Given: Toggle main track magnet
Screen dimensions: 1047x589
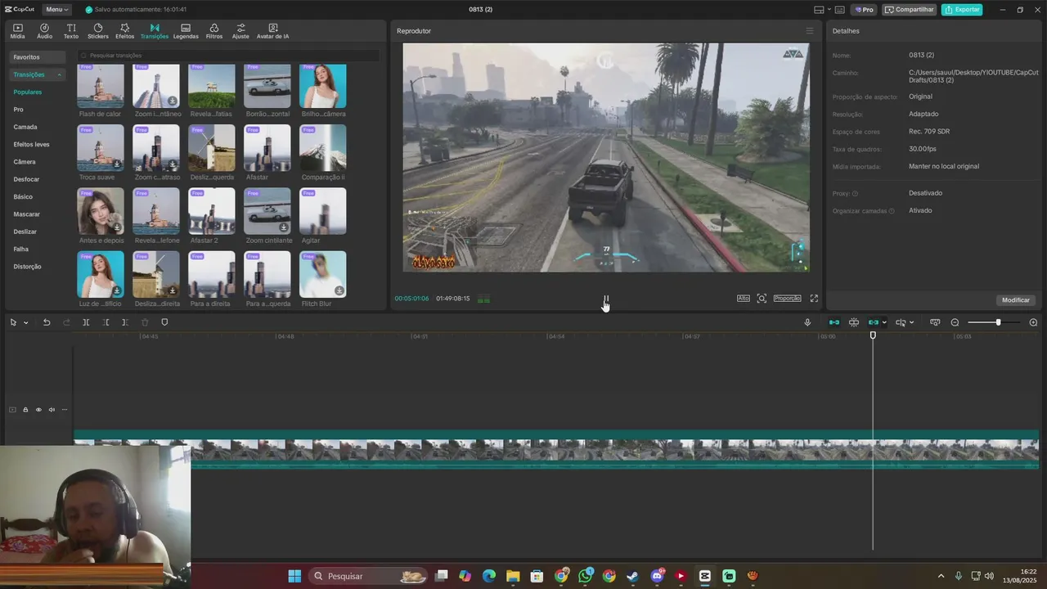Looking at the screenshot, I should pyautogui.click(x=834, y=322).
